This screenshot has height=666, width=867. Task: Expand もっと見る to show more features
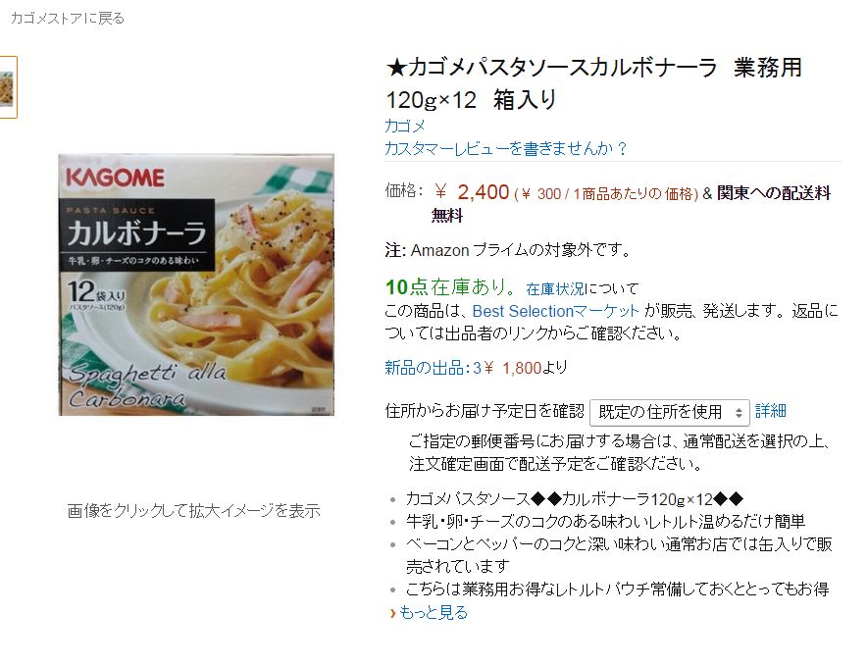tap(433, 612)
